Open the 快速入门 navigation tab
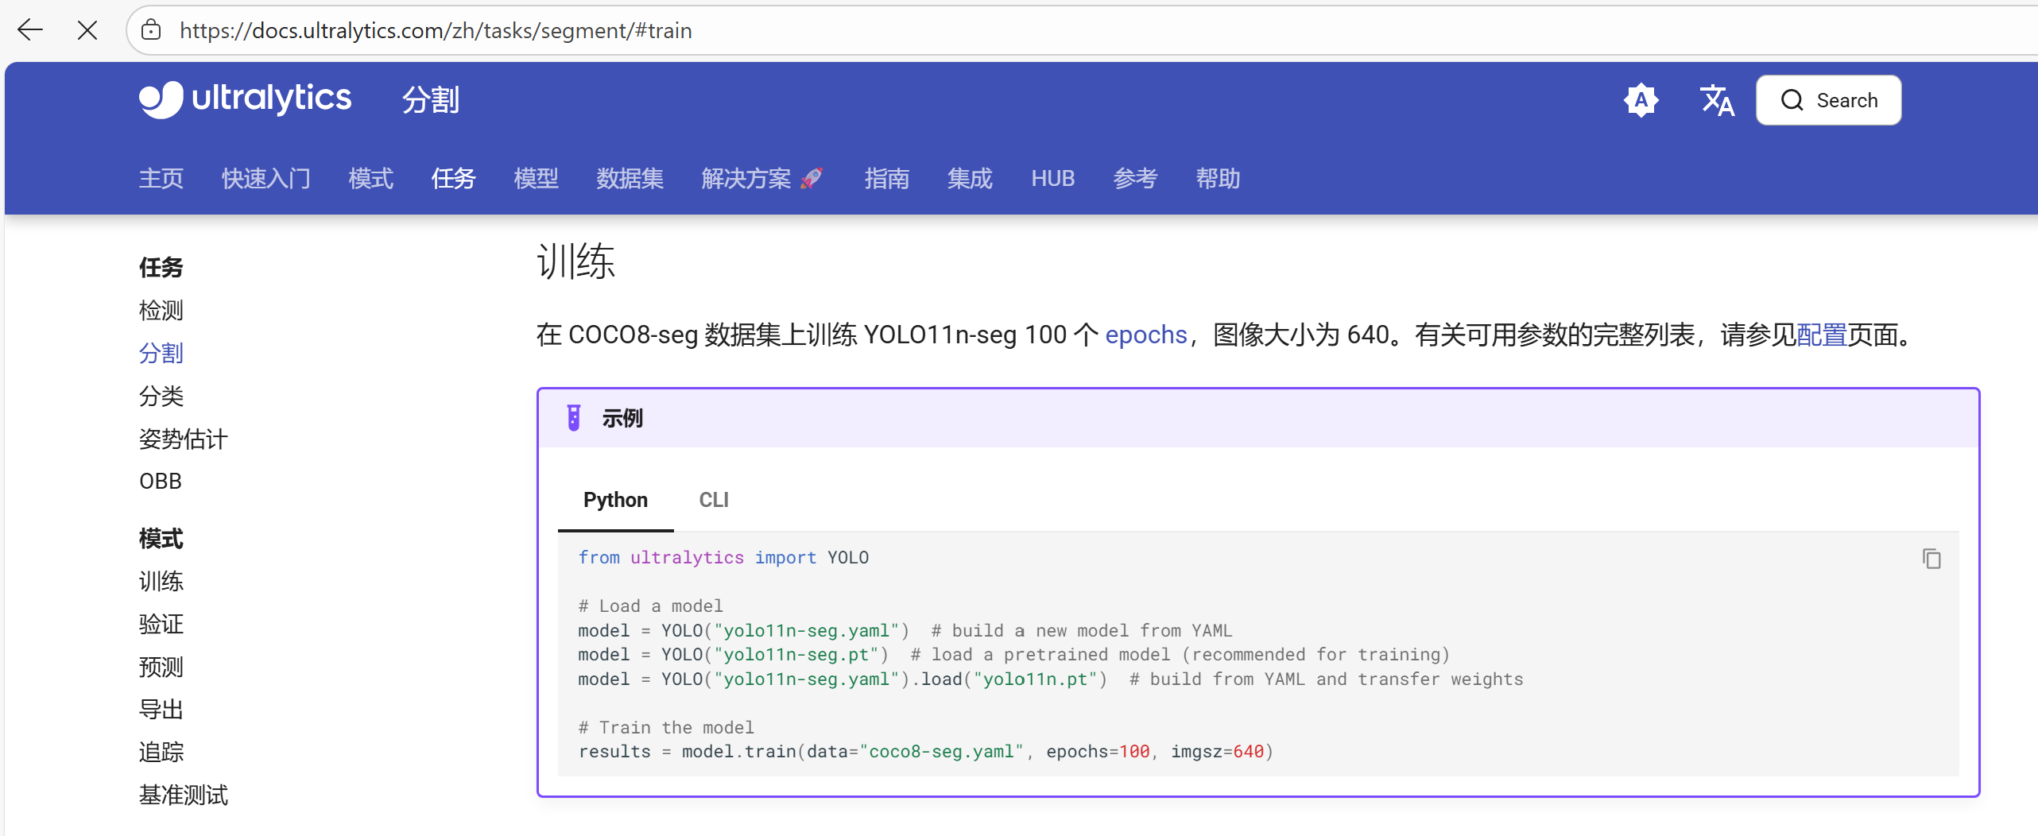The height and width of the screenshot is (836, 2038). point(266,179)
